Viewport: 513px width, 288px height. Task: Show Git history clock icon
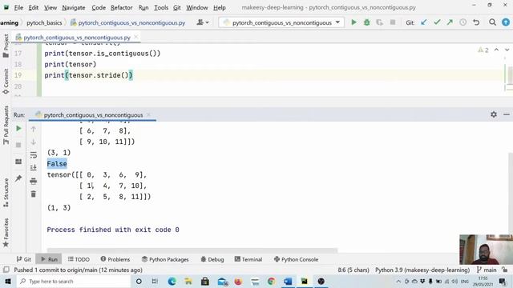[463, 22]
